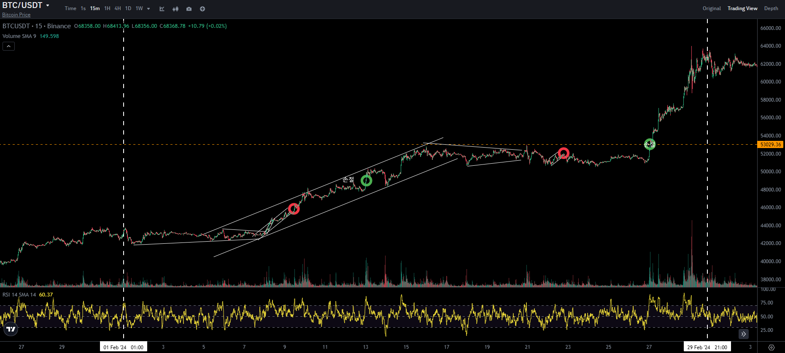Click the 01 Feb '24 01:00 date marker
This screenshot has width=785, height=353.
tap(124, 348)
